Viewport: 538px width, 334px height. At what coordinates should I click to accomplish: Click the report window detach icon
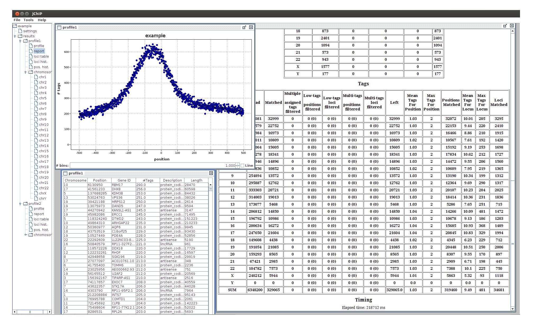coord(505,26)
